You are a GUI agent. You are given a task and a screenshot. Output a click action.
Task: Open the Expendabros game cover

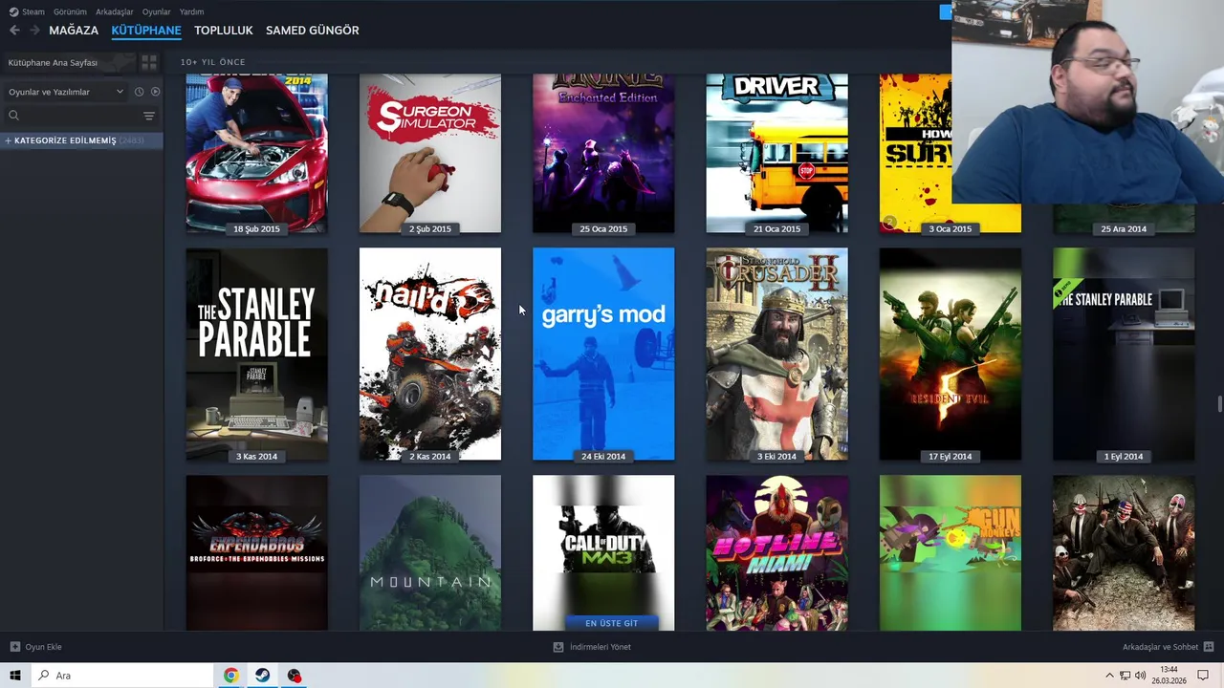pyautogui.click(x=256, y=553)
